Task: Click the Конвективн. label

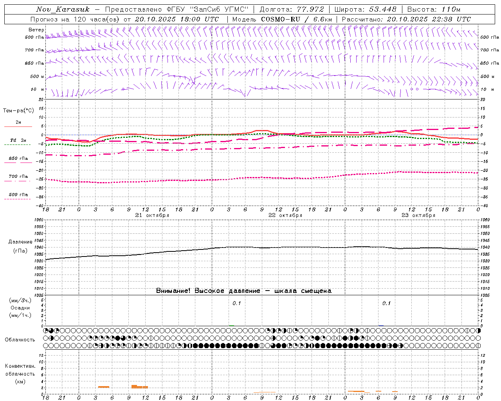Action: pyautogui.click(x=20, y=366)
